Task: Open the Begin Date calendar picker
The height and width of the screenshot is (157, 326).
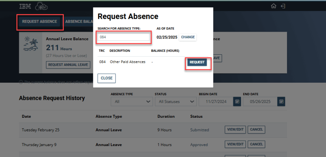Action: [x=237, y=102]
